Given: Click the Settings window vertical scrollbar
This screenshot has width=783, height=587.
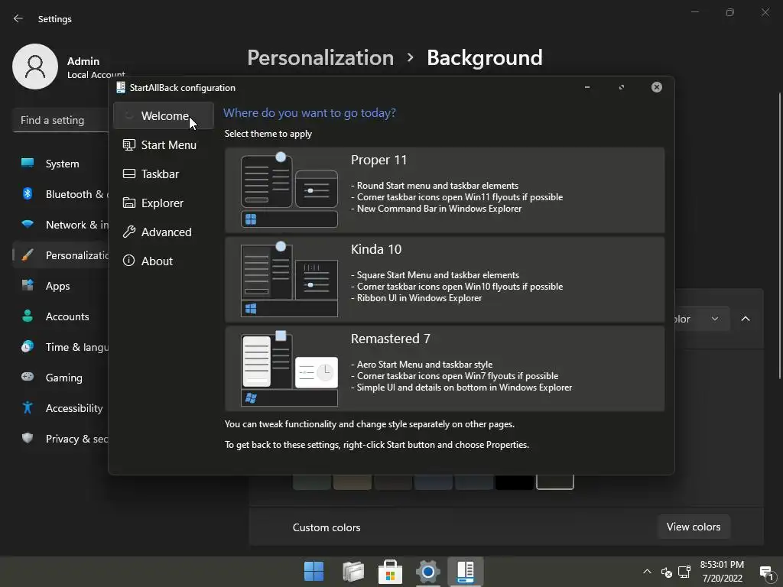Looking at the screenshot, I should click(x=780, y=235).
